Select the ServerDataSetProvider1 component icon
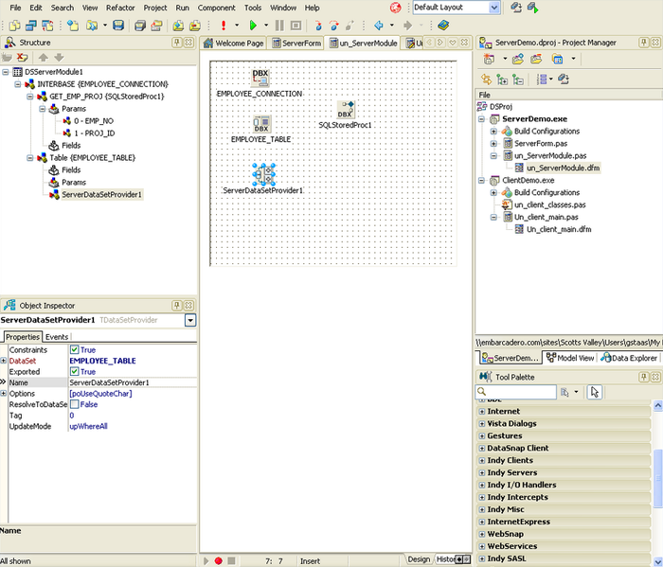 (x=264, y=175)
